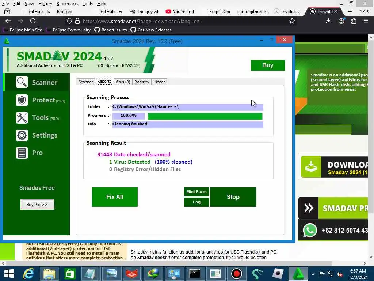
Task: Open the Bookmarks menu
Action: 67,4
